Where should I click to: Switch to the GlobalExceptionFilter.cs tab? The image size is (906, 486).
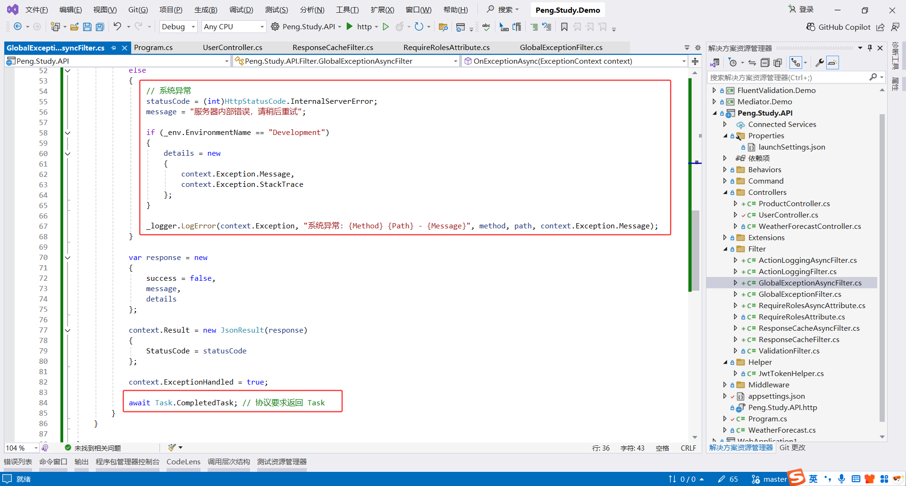(x=561, y=48)
